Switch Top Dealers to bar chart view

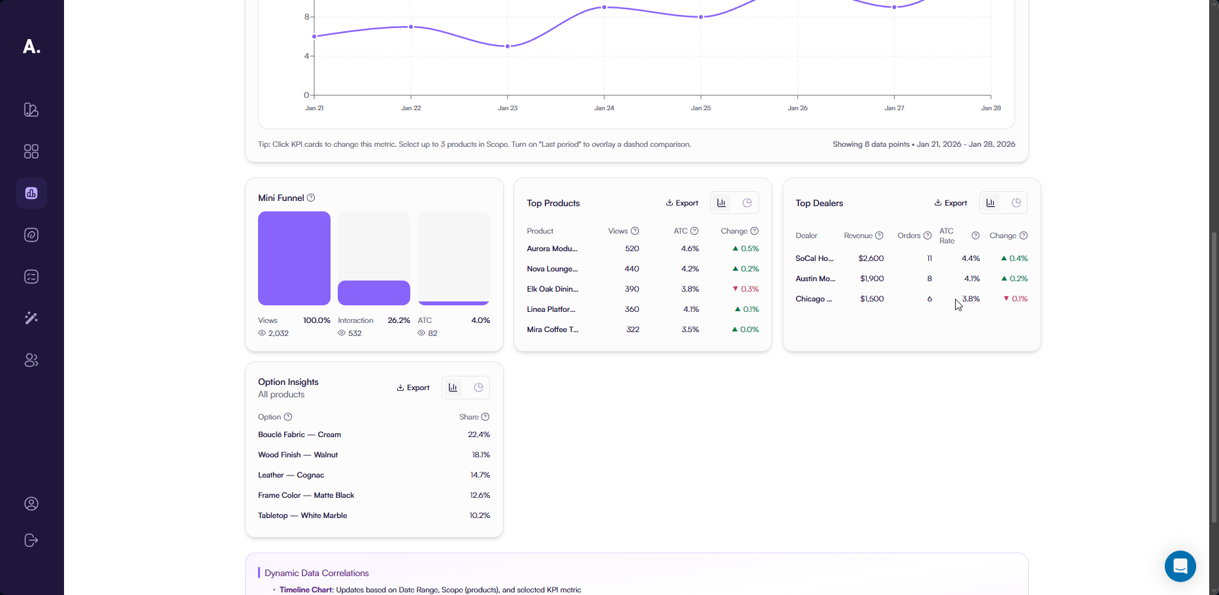tap(990, 203)
